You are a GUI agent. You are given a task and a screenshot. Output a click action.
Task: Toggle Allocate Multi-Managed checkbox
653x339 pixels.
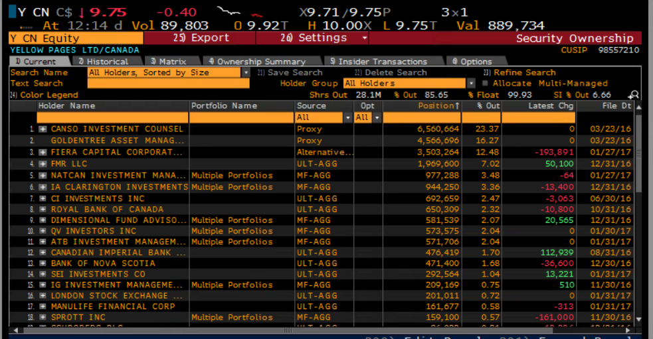click(485, 83)
